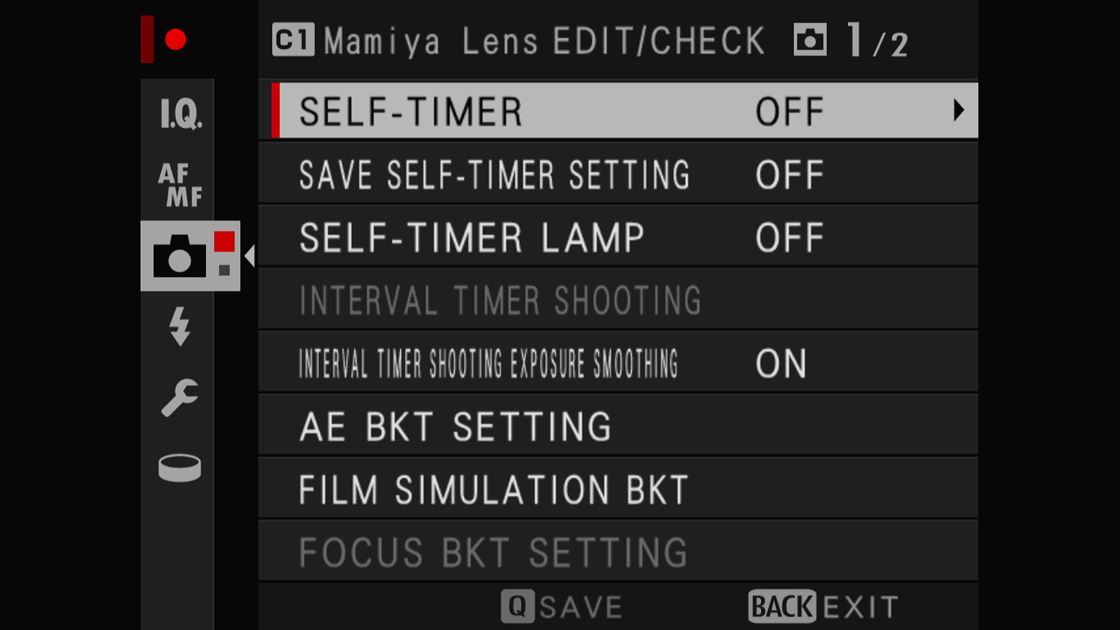Toggle Interval Timer Shooting Exposure Smoothing ON
The width and height of the screenshot is (1120, 630).
click(781, 363)
